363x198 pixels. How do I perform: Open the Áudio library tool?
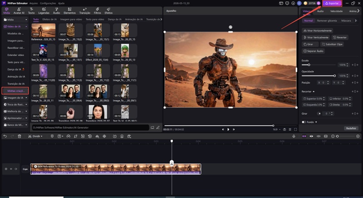pyautogui.click(x=56, y=10)
